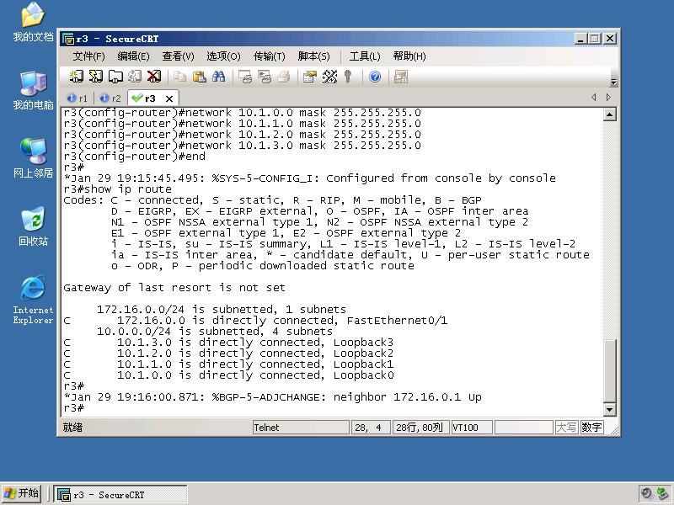Click the SYS-5-CONFIG_I log line
The height and width of the screenshot is (505, 674).
click(309, 178)
